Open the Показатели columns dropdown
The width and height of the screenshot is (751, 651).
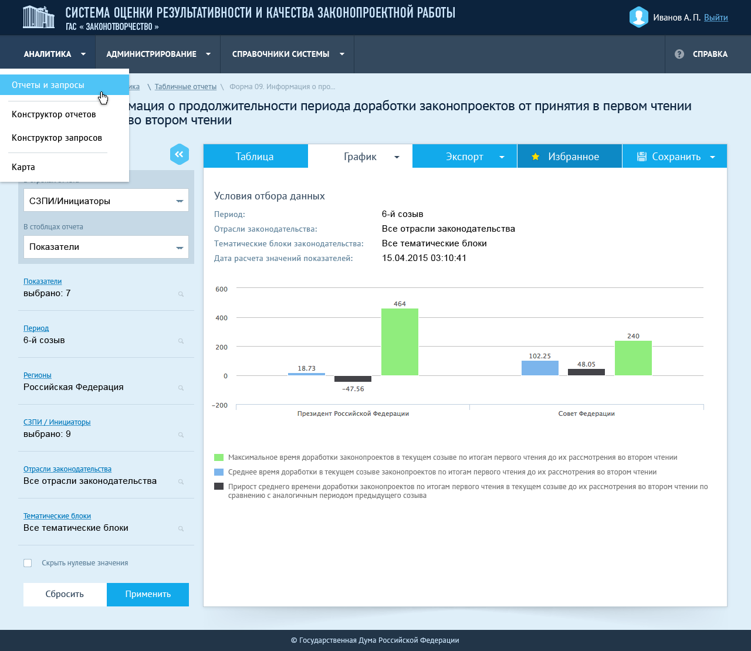(x=106, y=247)
